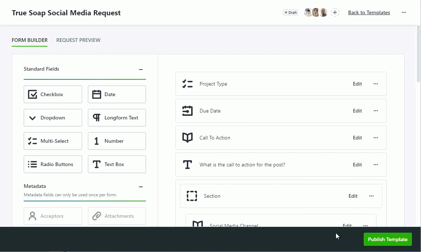This screenshot has width=421, height=252.
Task: Collapse the Standard Fields section
Action: click(141, 70)
